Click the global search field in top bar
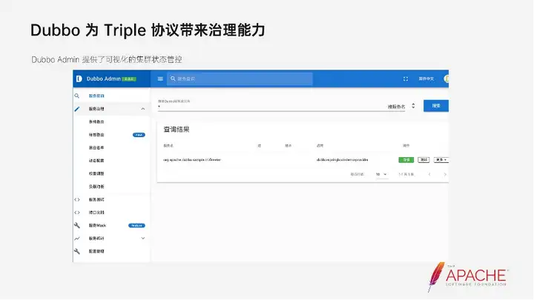The image size is (534, 300). click(240, 79)
